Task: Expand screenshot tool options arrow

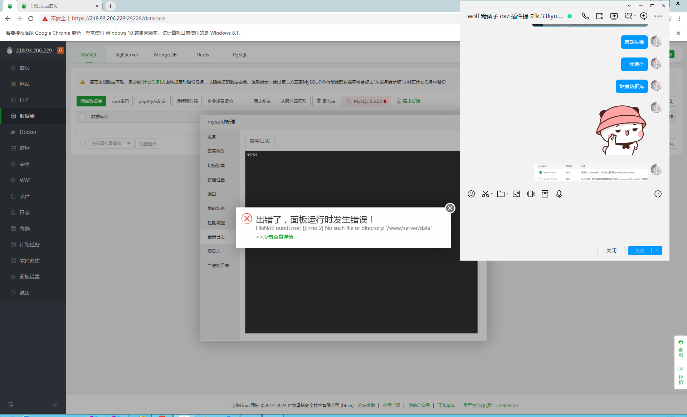Action: click(x=492, y=194)
